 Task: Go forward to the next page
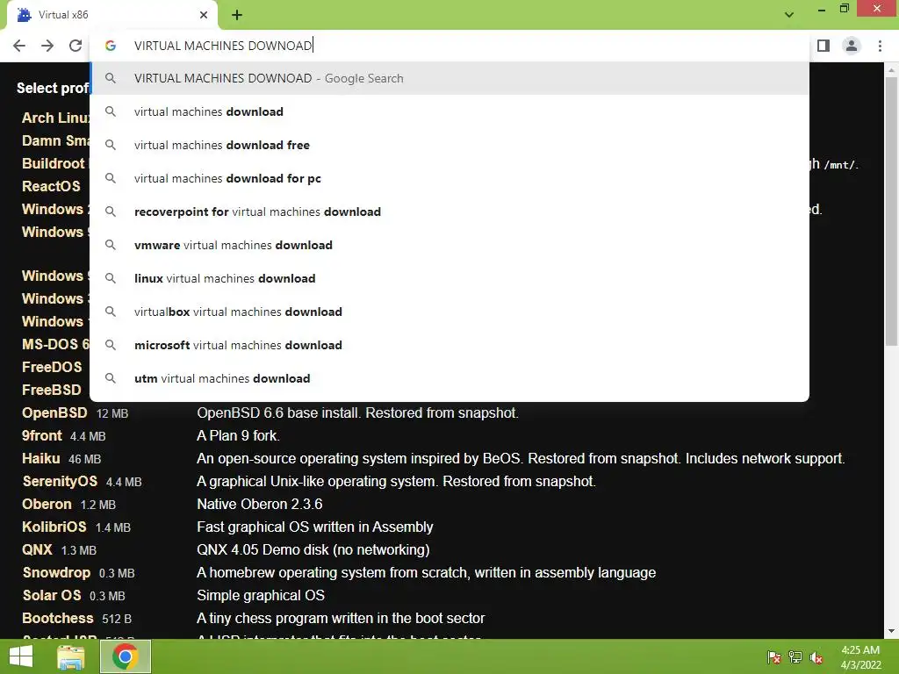[x=47, y=46]
